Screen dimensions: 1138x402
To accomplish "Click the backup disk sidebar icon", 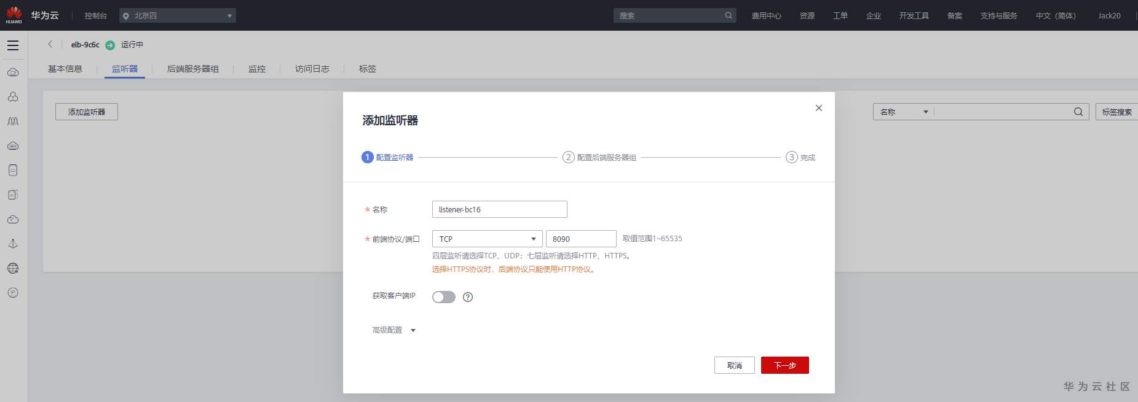I will [13, 195].
